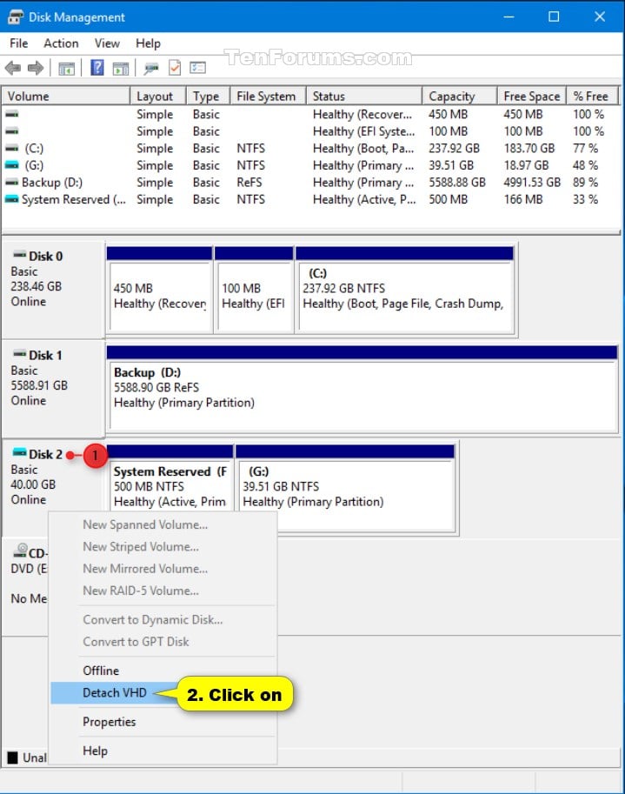
Task: Click the '4991.53 GB' free space cell
Action: pyautogui.click(x=532, y=183)
